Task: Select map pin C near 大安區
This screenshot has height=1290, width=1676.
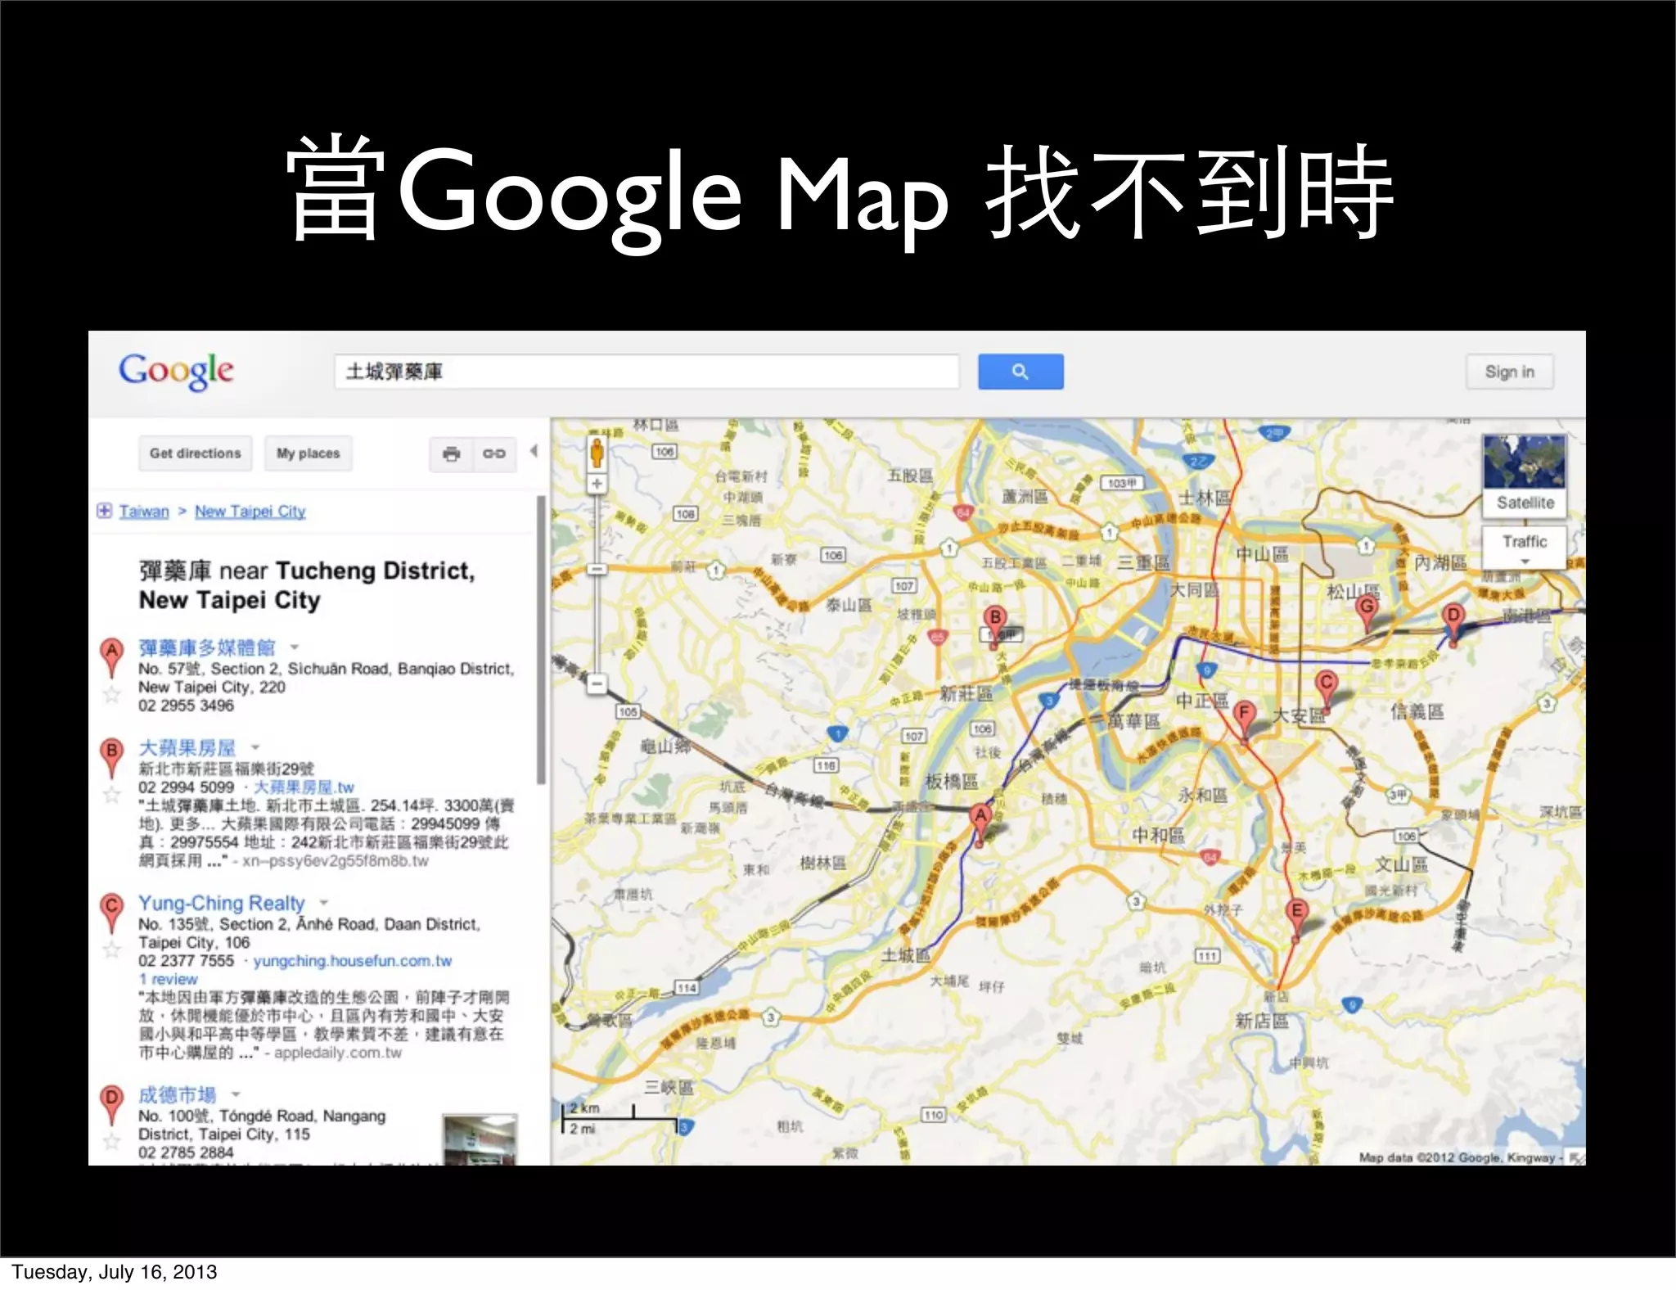Action: point(1326,691)
